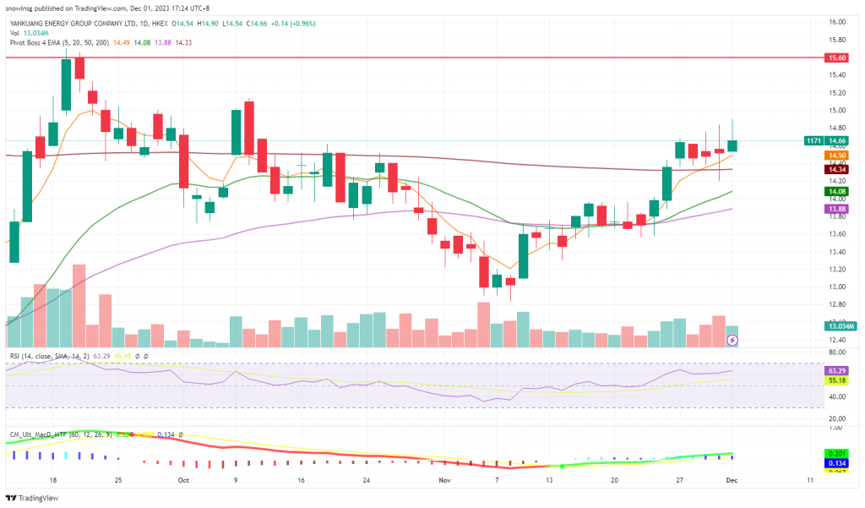Click the 1171 countdown label beside the last price
Viewport: 865px width, 508px height.
click(813, 141)
